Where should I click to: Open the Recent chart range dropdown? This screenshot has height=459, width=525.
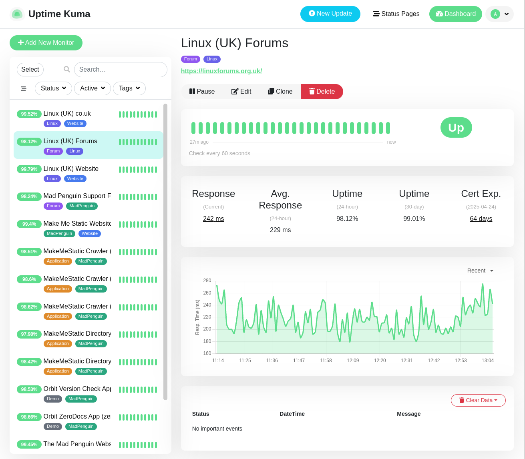click(x=480, y=271)
